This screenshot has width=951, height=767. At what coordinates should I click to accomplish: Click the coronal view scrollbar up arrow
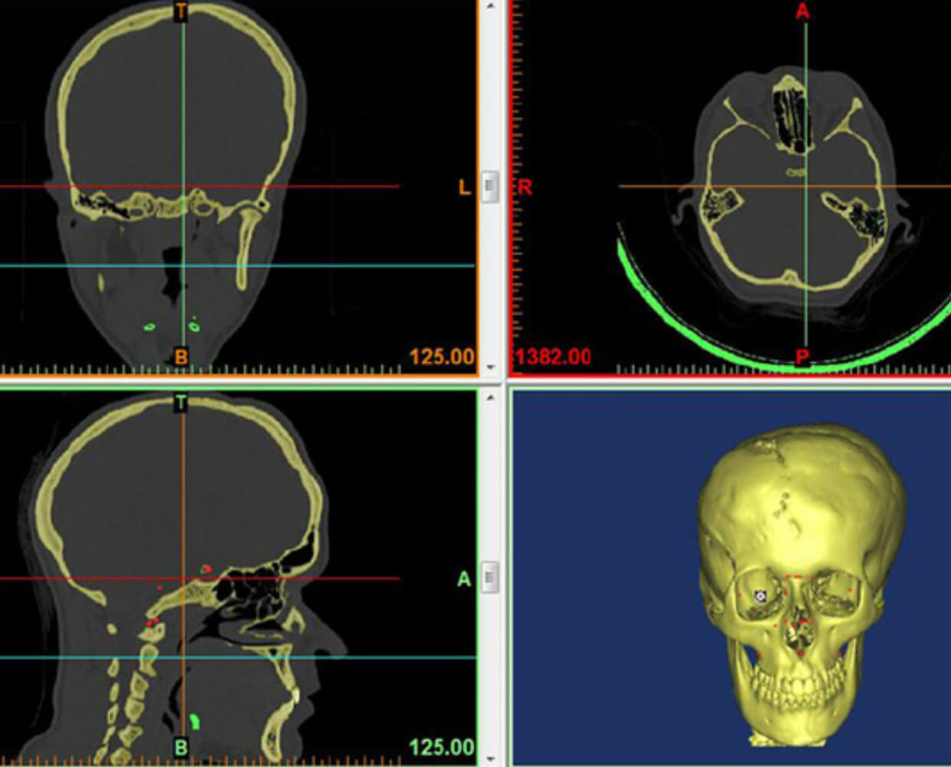[x=491, y=6]
